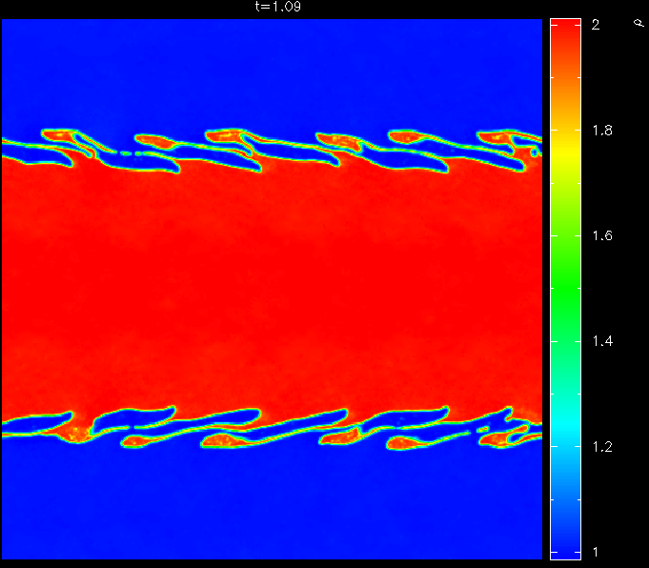Click the 1.6 colorbar tick label
This screenshot has width=649, height=568.
(600, 236)
